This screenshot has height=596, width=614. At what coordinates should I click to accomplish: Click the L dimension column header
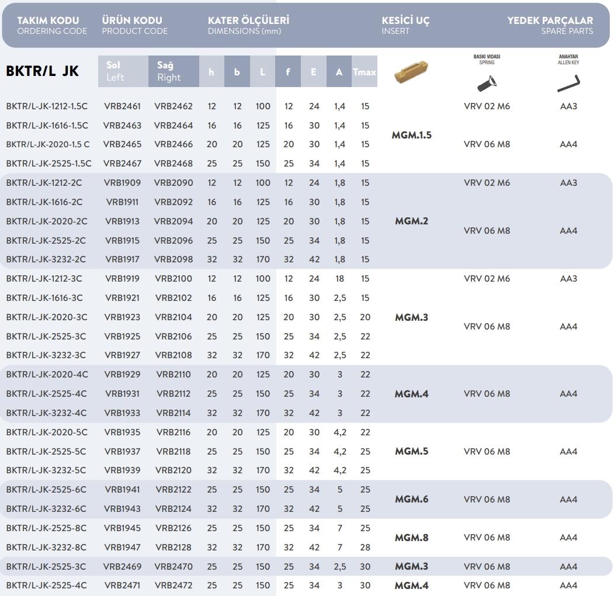point(262,71)
